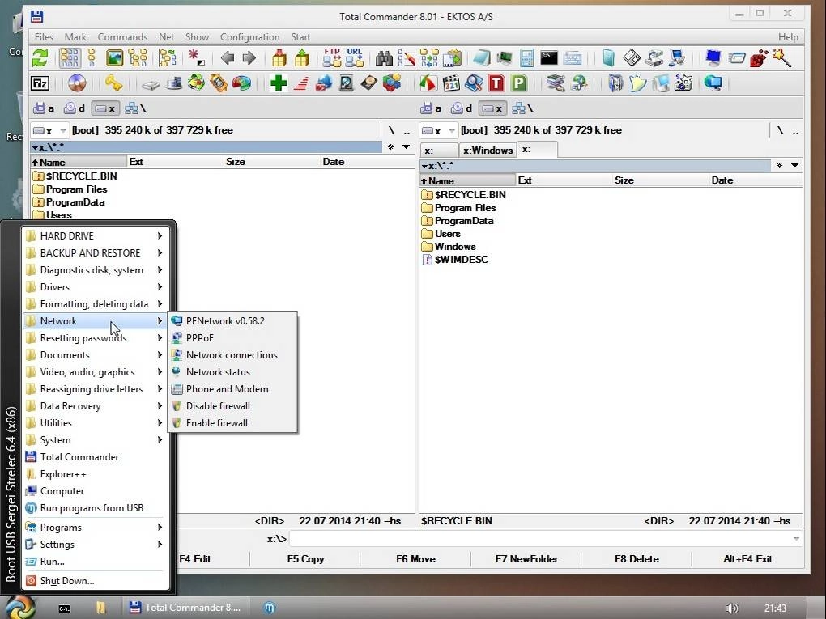
Task: Click the Total Commander taskbar icon
Action: pos(185,608)
